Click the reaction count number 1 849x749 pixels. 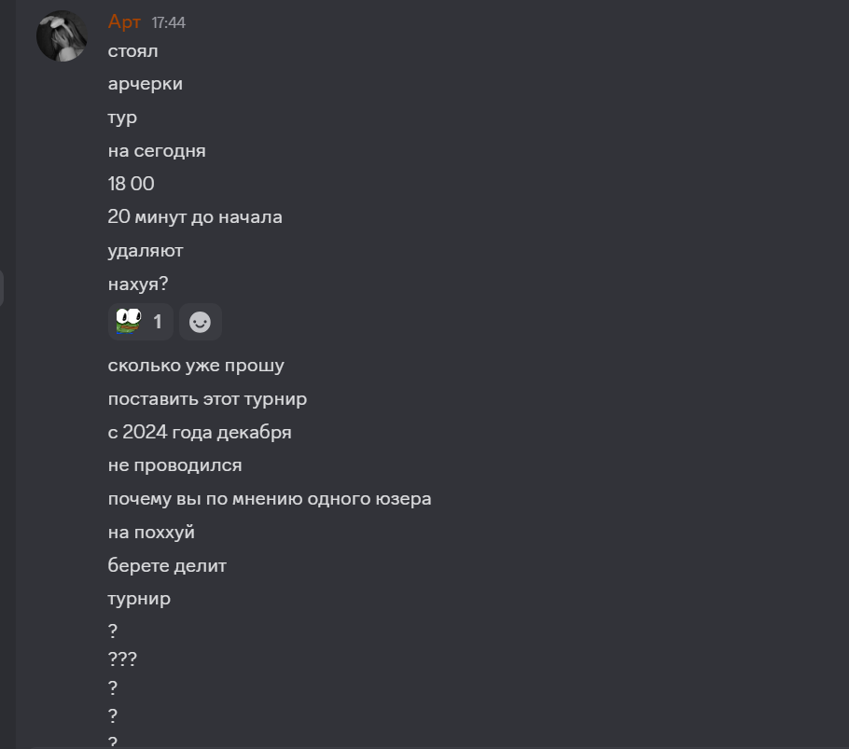pyautogui.click(x=158, y=322)
